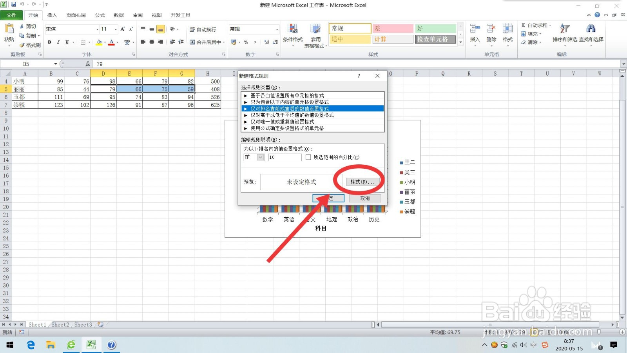Click the Cancel (取消) button
This screenshot has height=353, width=627.
tap(365, 198)
